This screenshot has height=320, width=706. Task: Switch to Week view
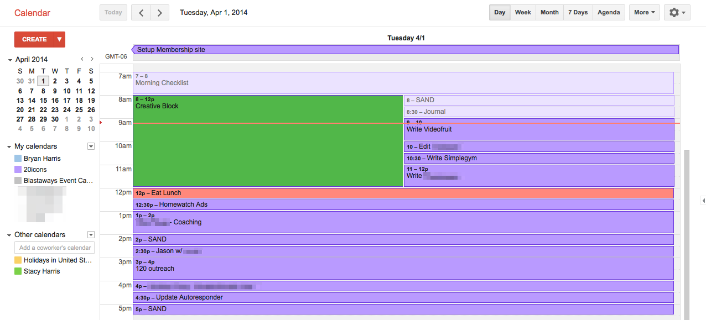tap(523, 13)
